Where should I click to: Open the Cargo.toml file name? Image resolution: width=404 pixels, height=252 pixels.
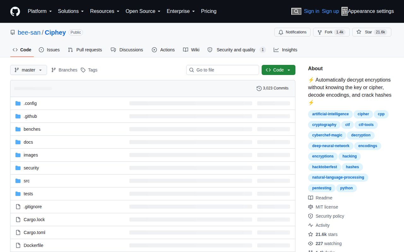(x=34, y=232)
